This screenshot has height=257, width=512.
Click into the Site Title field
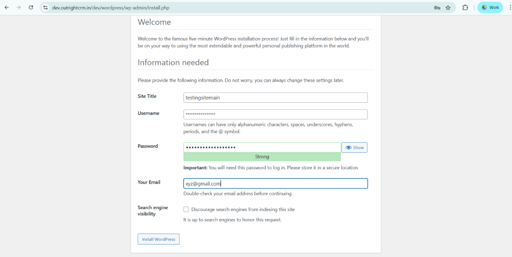pyautogui.click(x=275, y=97)
